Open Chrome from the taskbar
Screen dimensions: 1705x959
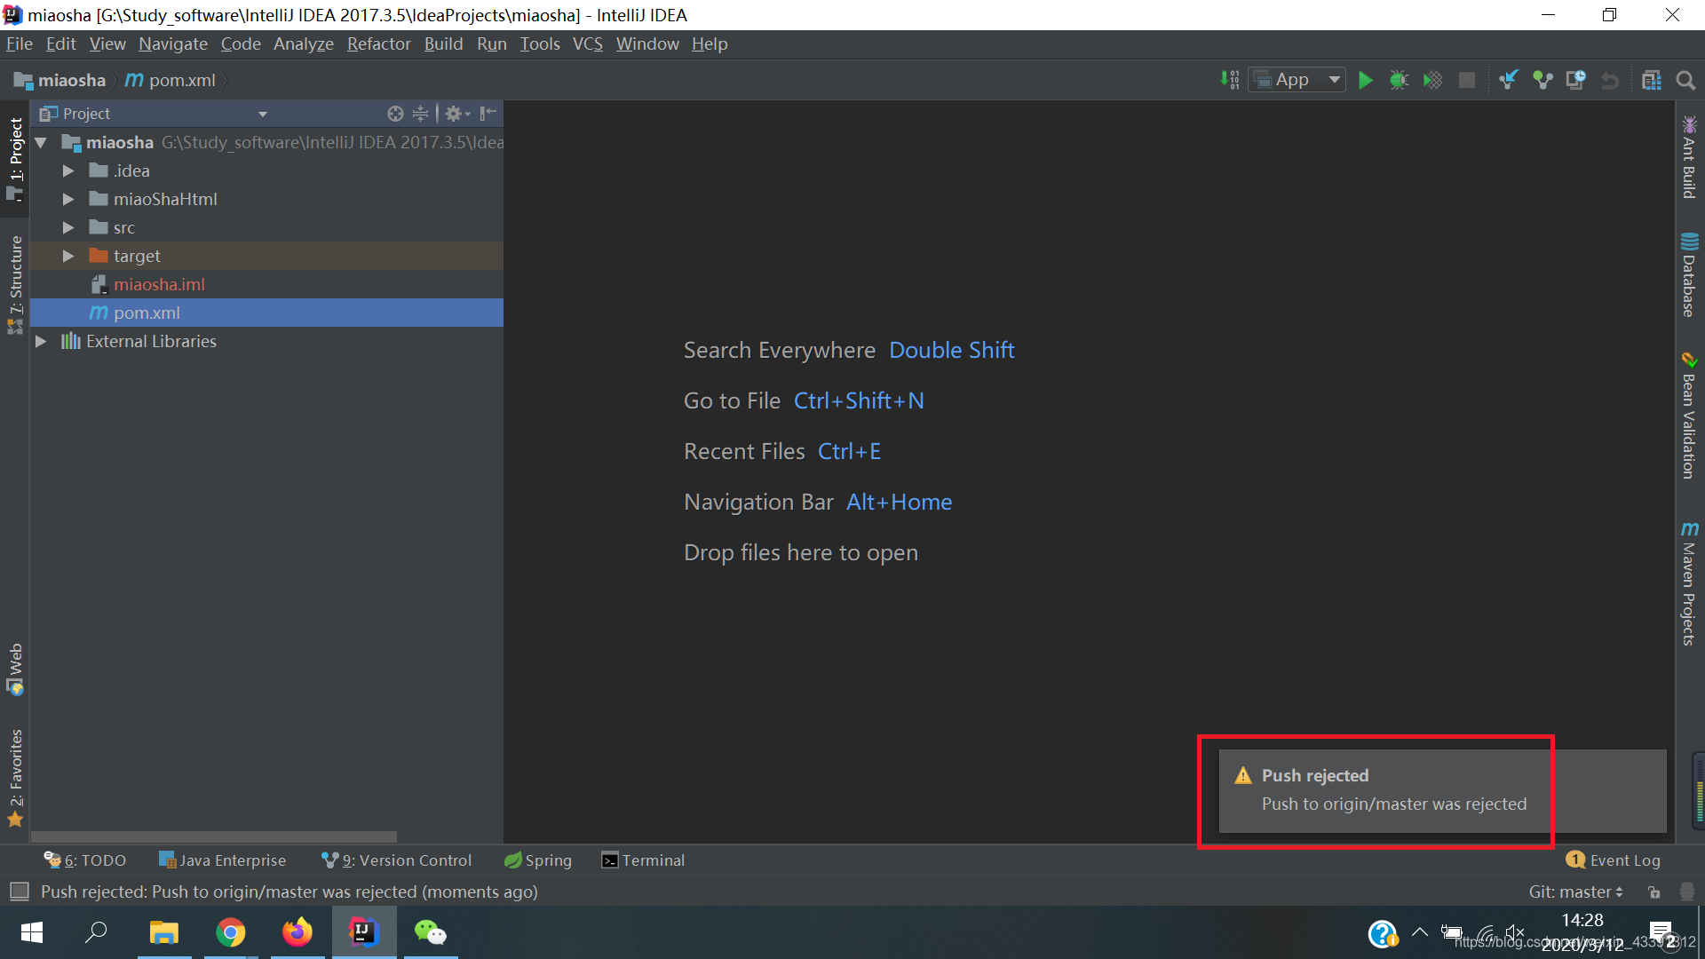(231, 932)
